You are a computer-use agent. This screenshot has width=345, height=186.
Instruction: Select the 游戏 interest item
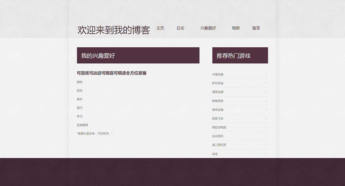pos(80,82)
